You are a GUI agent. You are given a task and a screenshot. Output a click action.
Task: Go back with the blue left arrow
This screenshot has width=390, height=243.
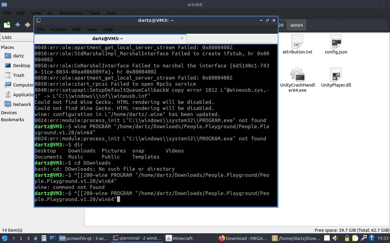[x=18, y=25]
